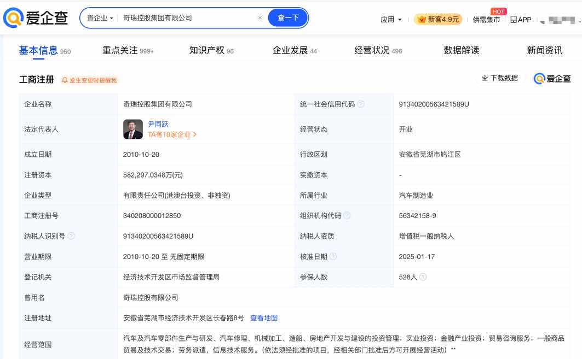The height and width of the screenshot is (359, 582).
Task: Open the 查企业 search type dropdown
Action: point(99,17)
